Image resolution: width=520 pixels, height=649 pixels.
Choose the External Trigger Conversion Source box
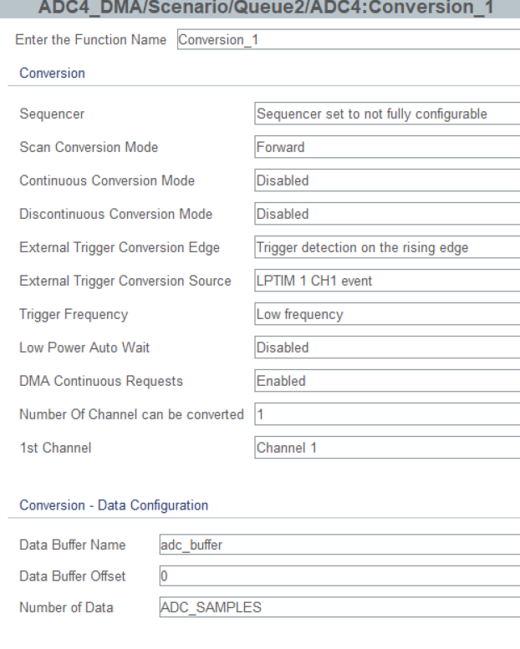coord(387,281)
